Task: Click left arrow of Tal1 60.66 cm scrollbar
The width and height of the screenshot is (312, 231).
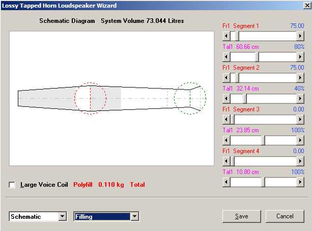Action: 226,57
